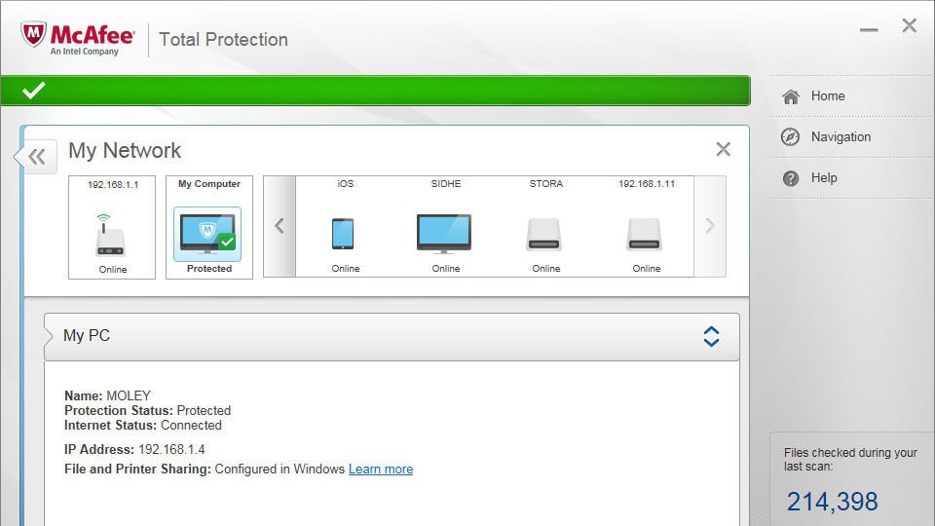Go back using the double-chevron arrow
This screenshot has height=526, width=935.
(37, 157)
